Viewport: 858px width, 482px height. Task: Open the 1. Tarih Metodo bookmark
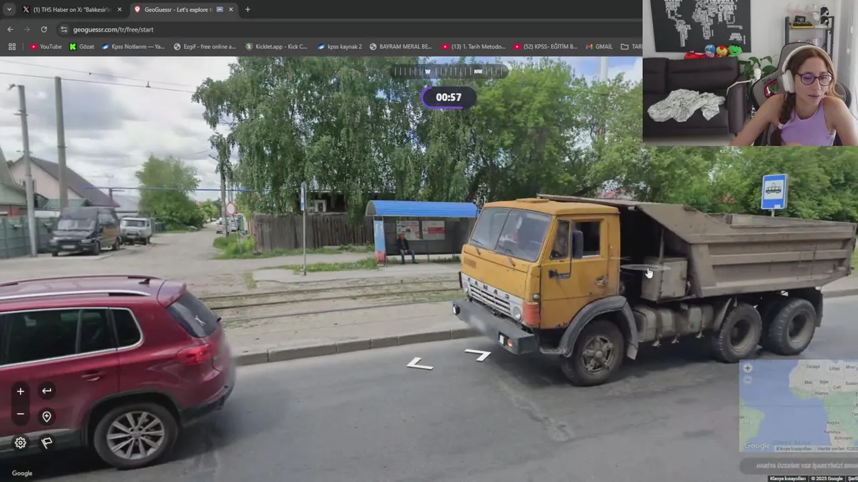[473, 47]
